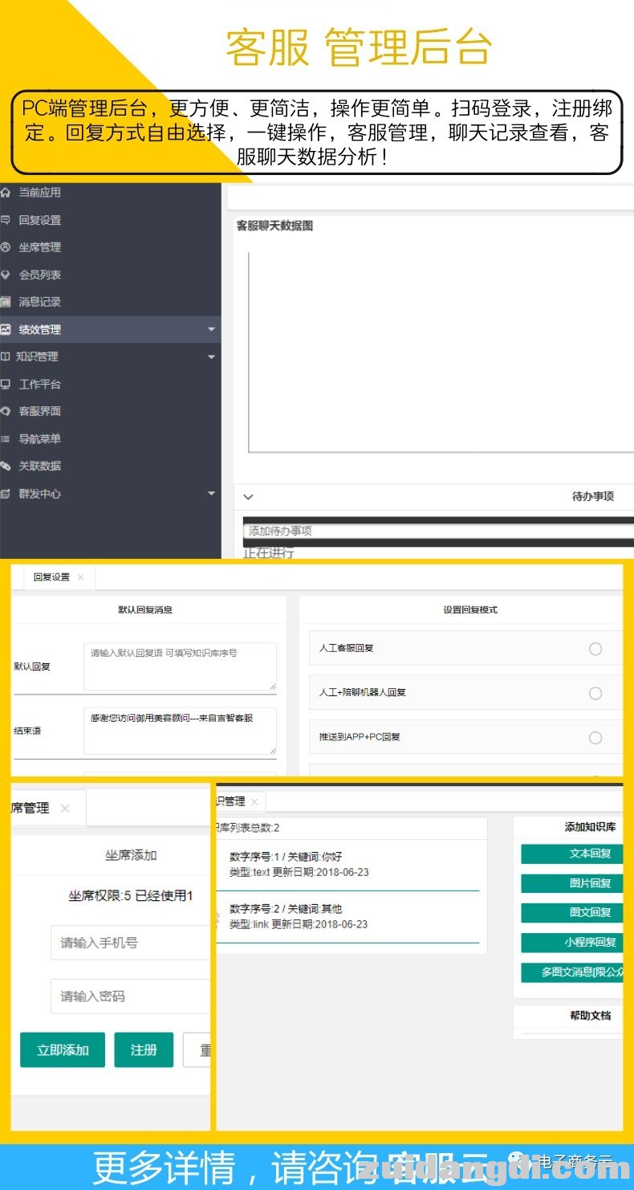
Task: Click the 关联数据 link icon
Action: pos(6,466)
